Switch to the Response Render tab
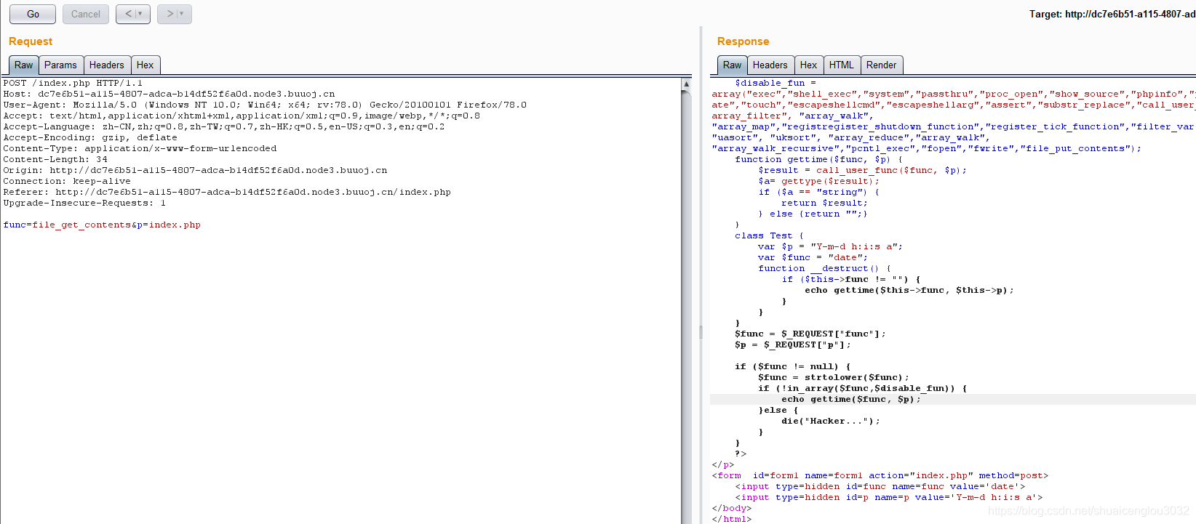 coord(882,65)
